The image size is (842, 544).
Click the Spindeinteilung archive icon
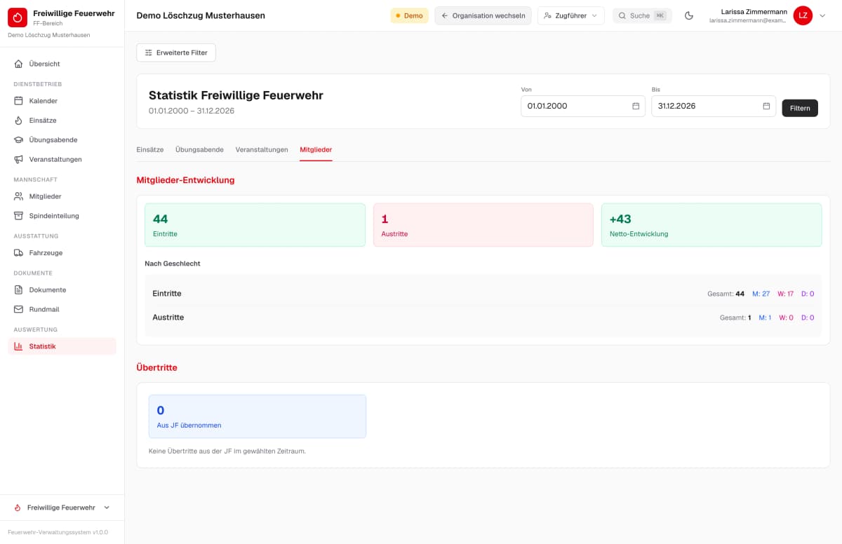pos(19,216)
